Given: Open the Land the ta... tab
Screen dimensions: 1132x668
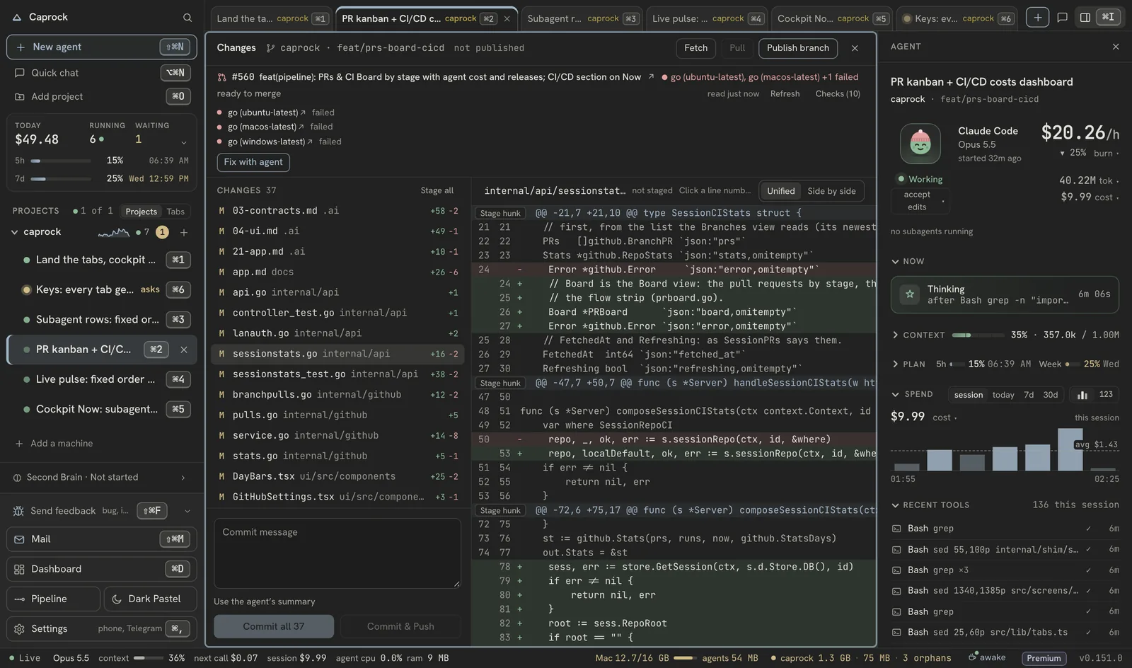Looking at the screenshot, I should point(272,18).
